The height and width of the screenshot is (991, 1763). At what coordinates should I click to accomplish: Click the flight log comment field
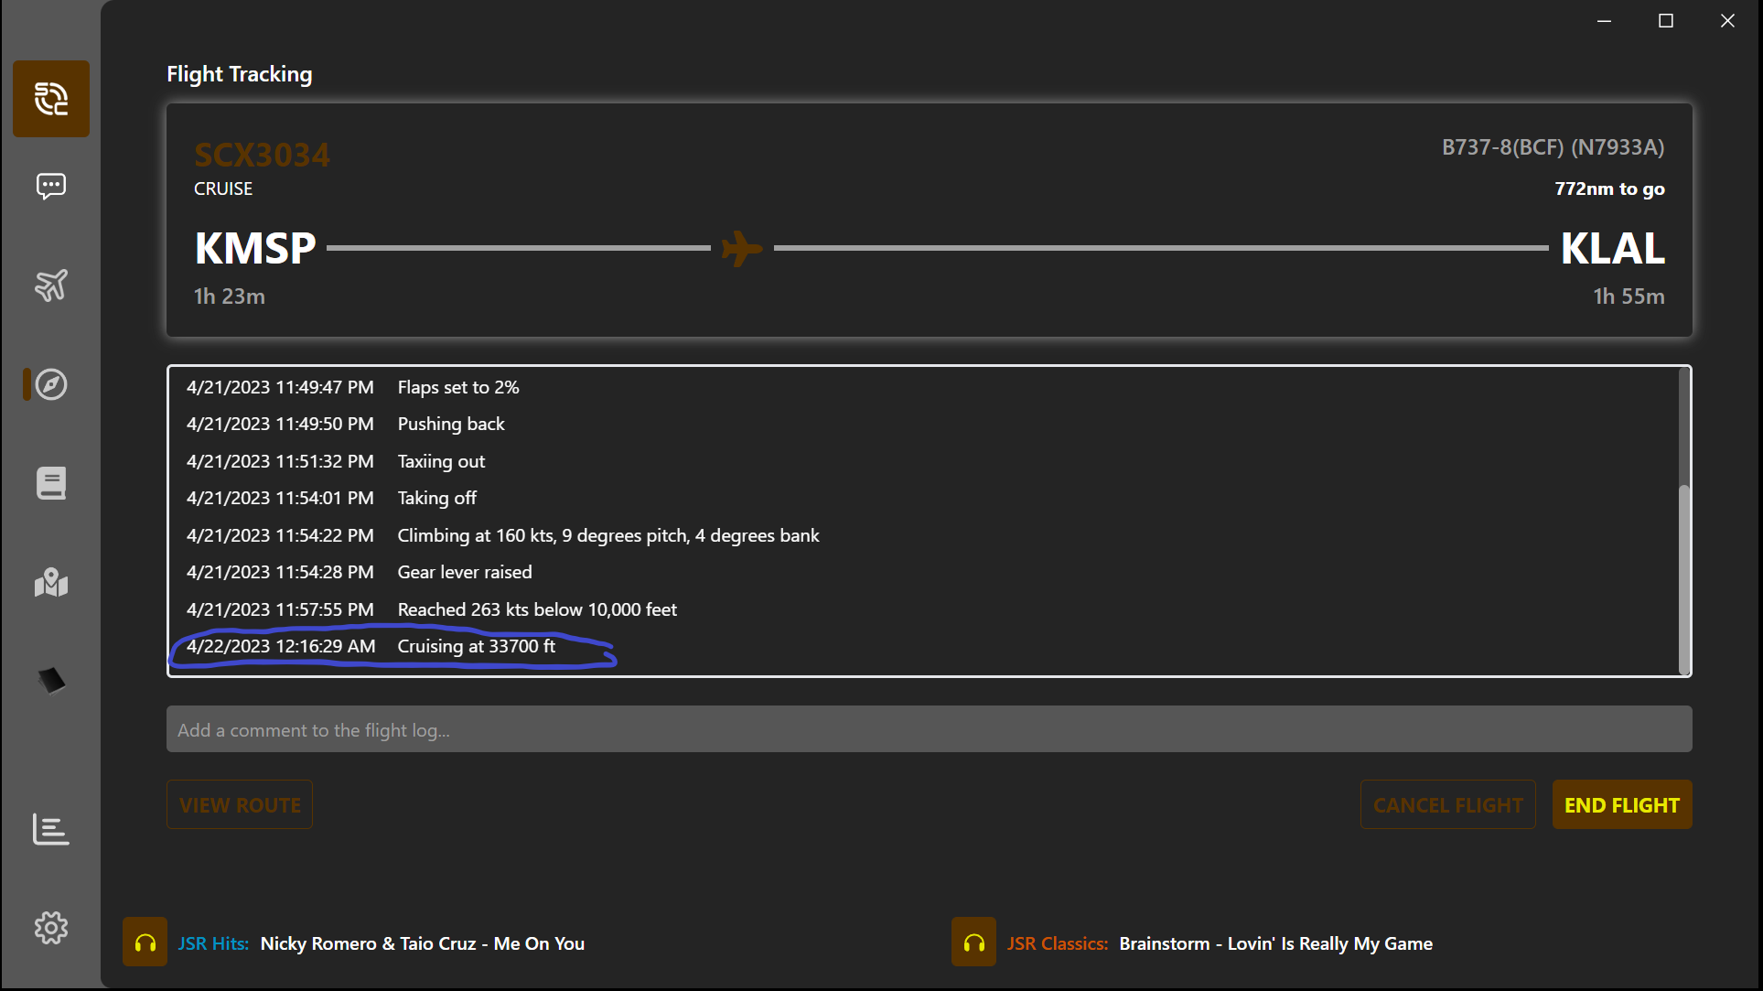(929, 730)
